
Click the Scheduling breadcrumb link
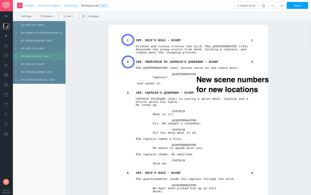71,5
